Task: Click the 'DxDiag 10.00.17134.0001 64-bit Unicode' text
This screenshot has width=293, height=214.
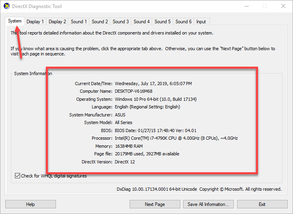Action: [157, 189]
